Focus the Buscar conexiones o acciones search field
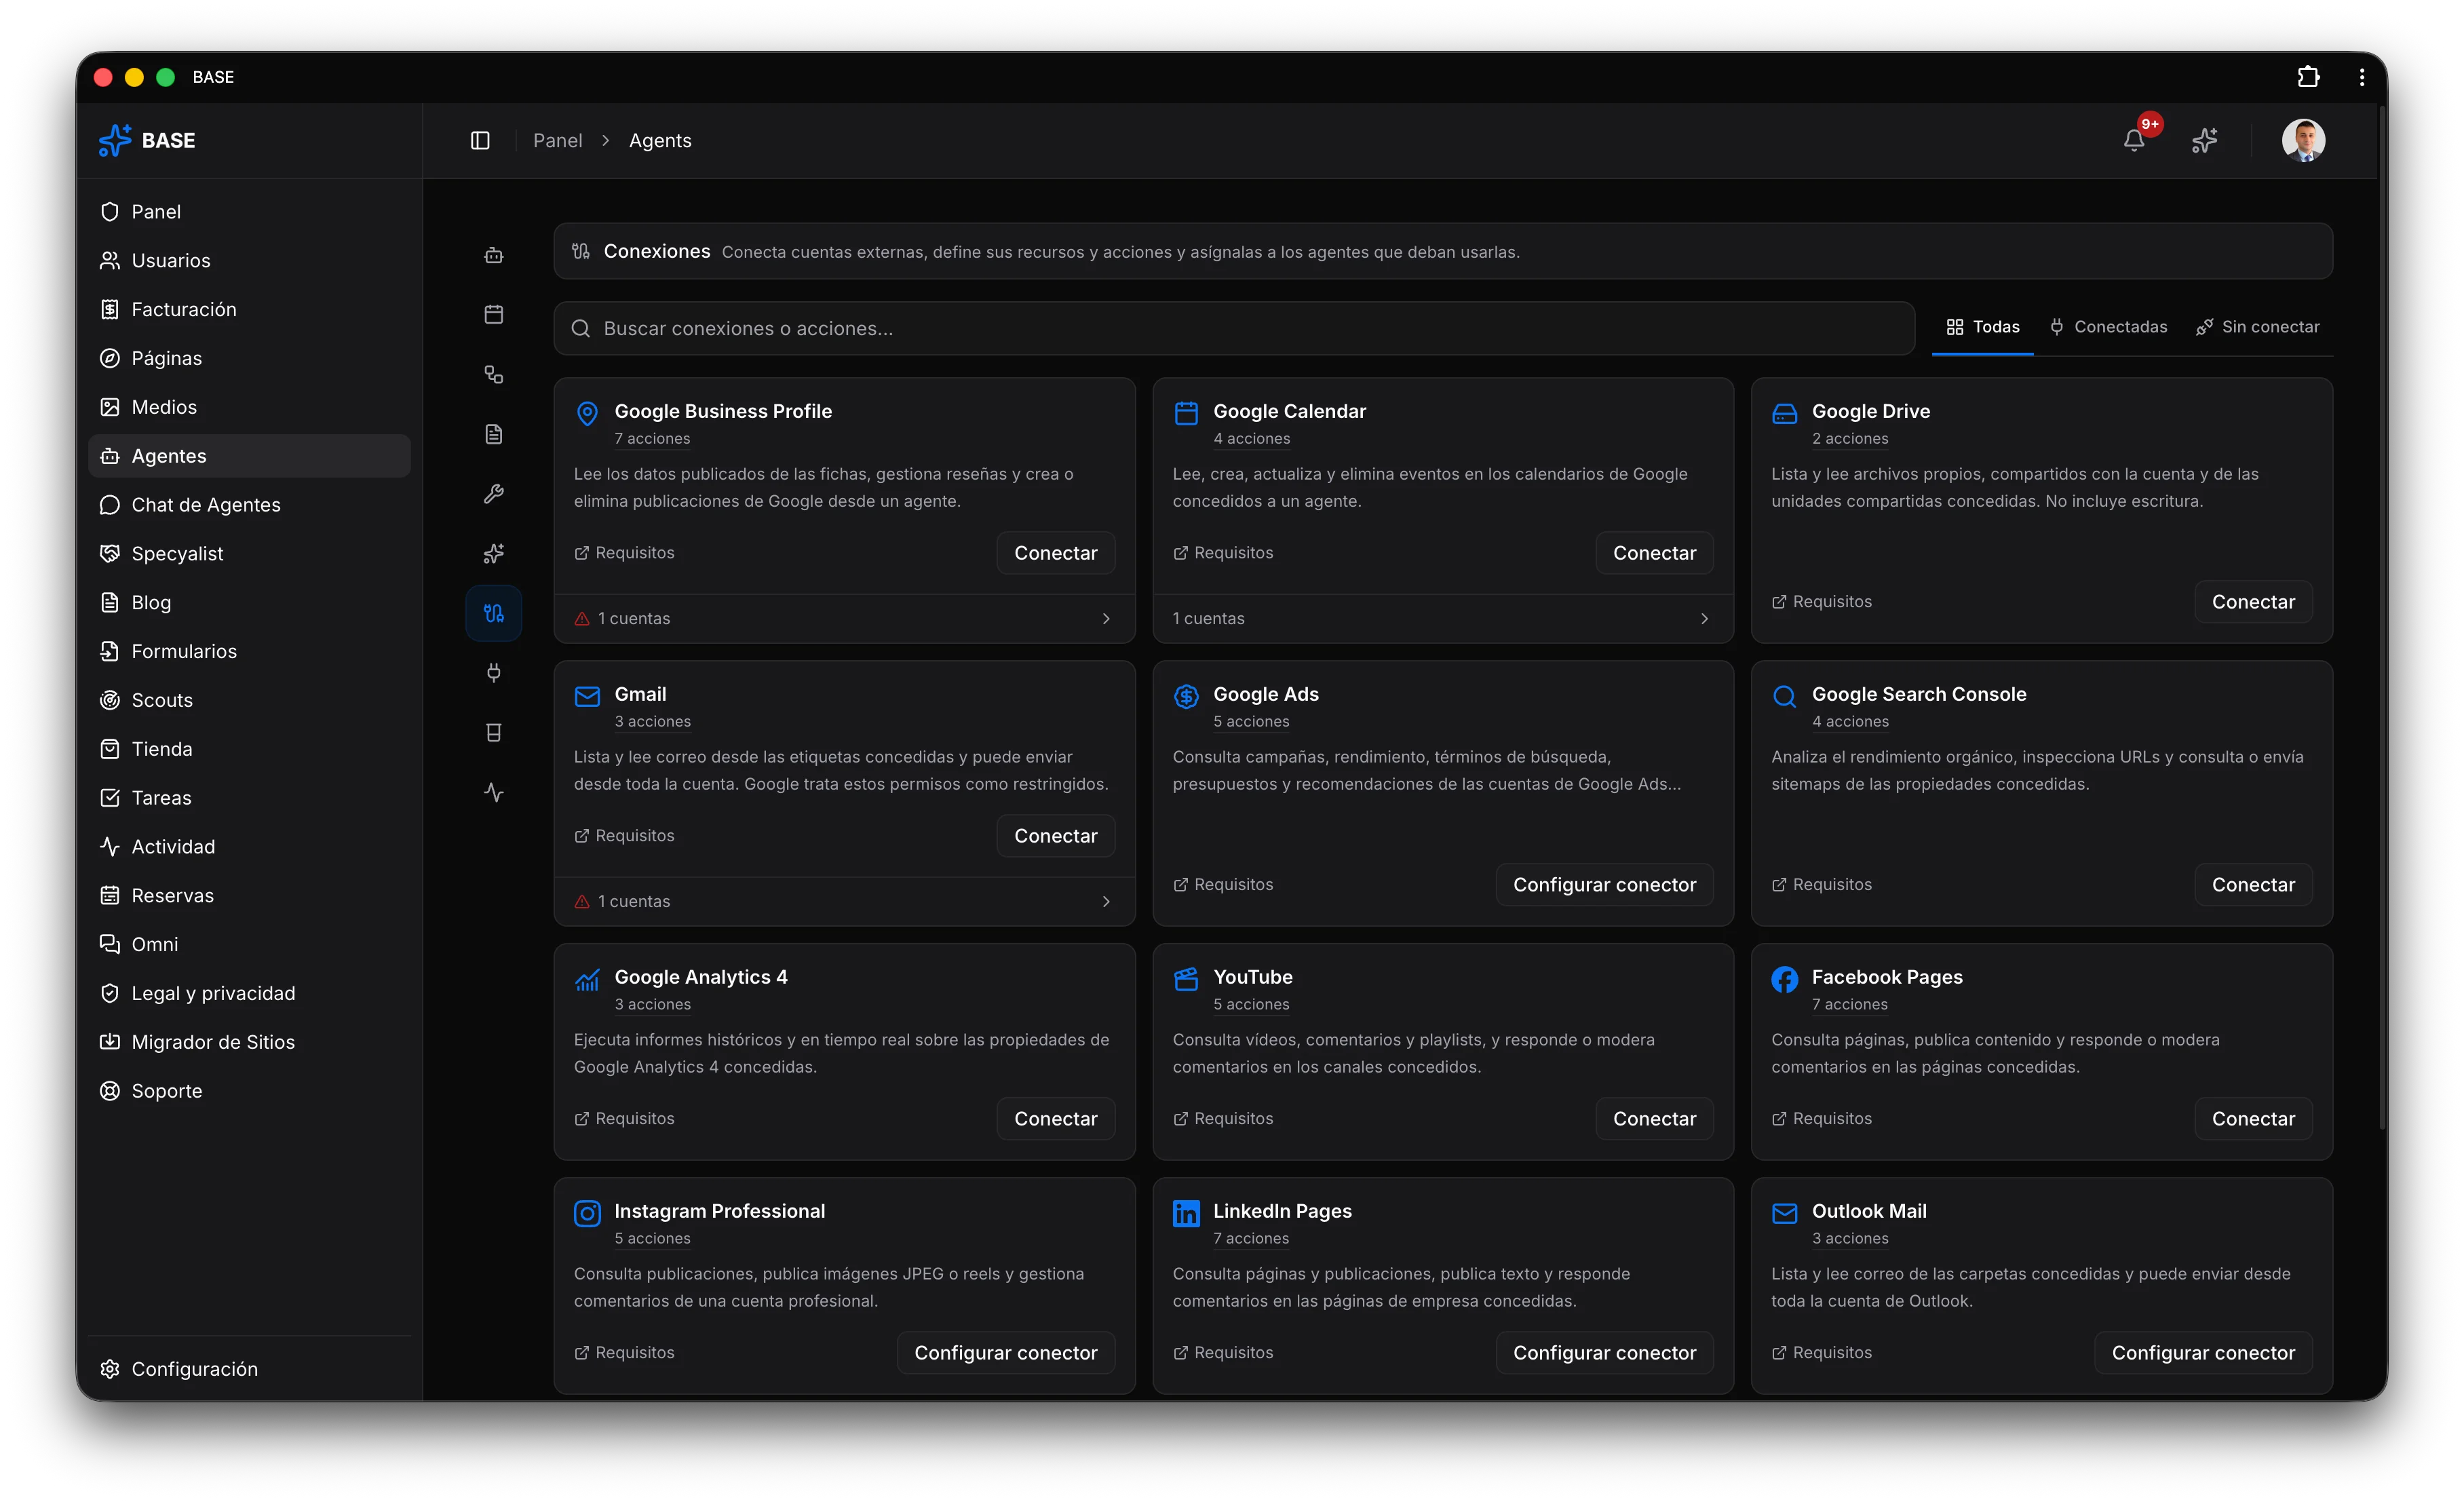Image resolution: width=2464 pixels, height=1502 pixels. 1234,329
